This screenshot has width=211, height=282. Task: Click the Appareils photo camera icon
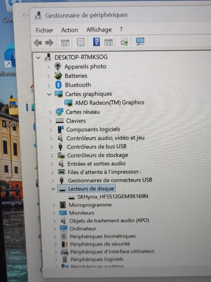coord(57,66)
